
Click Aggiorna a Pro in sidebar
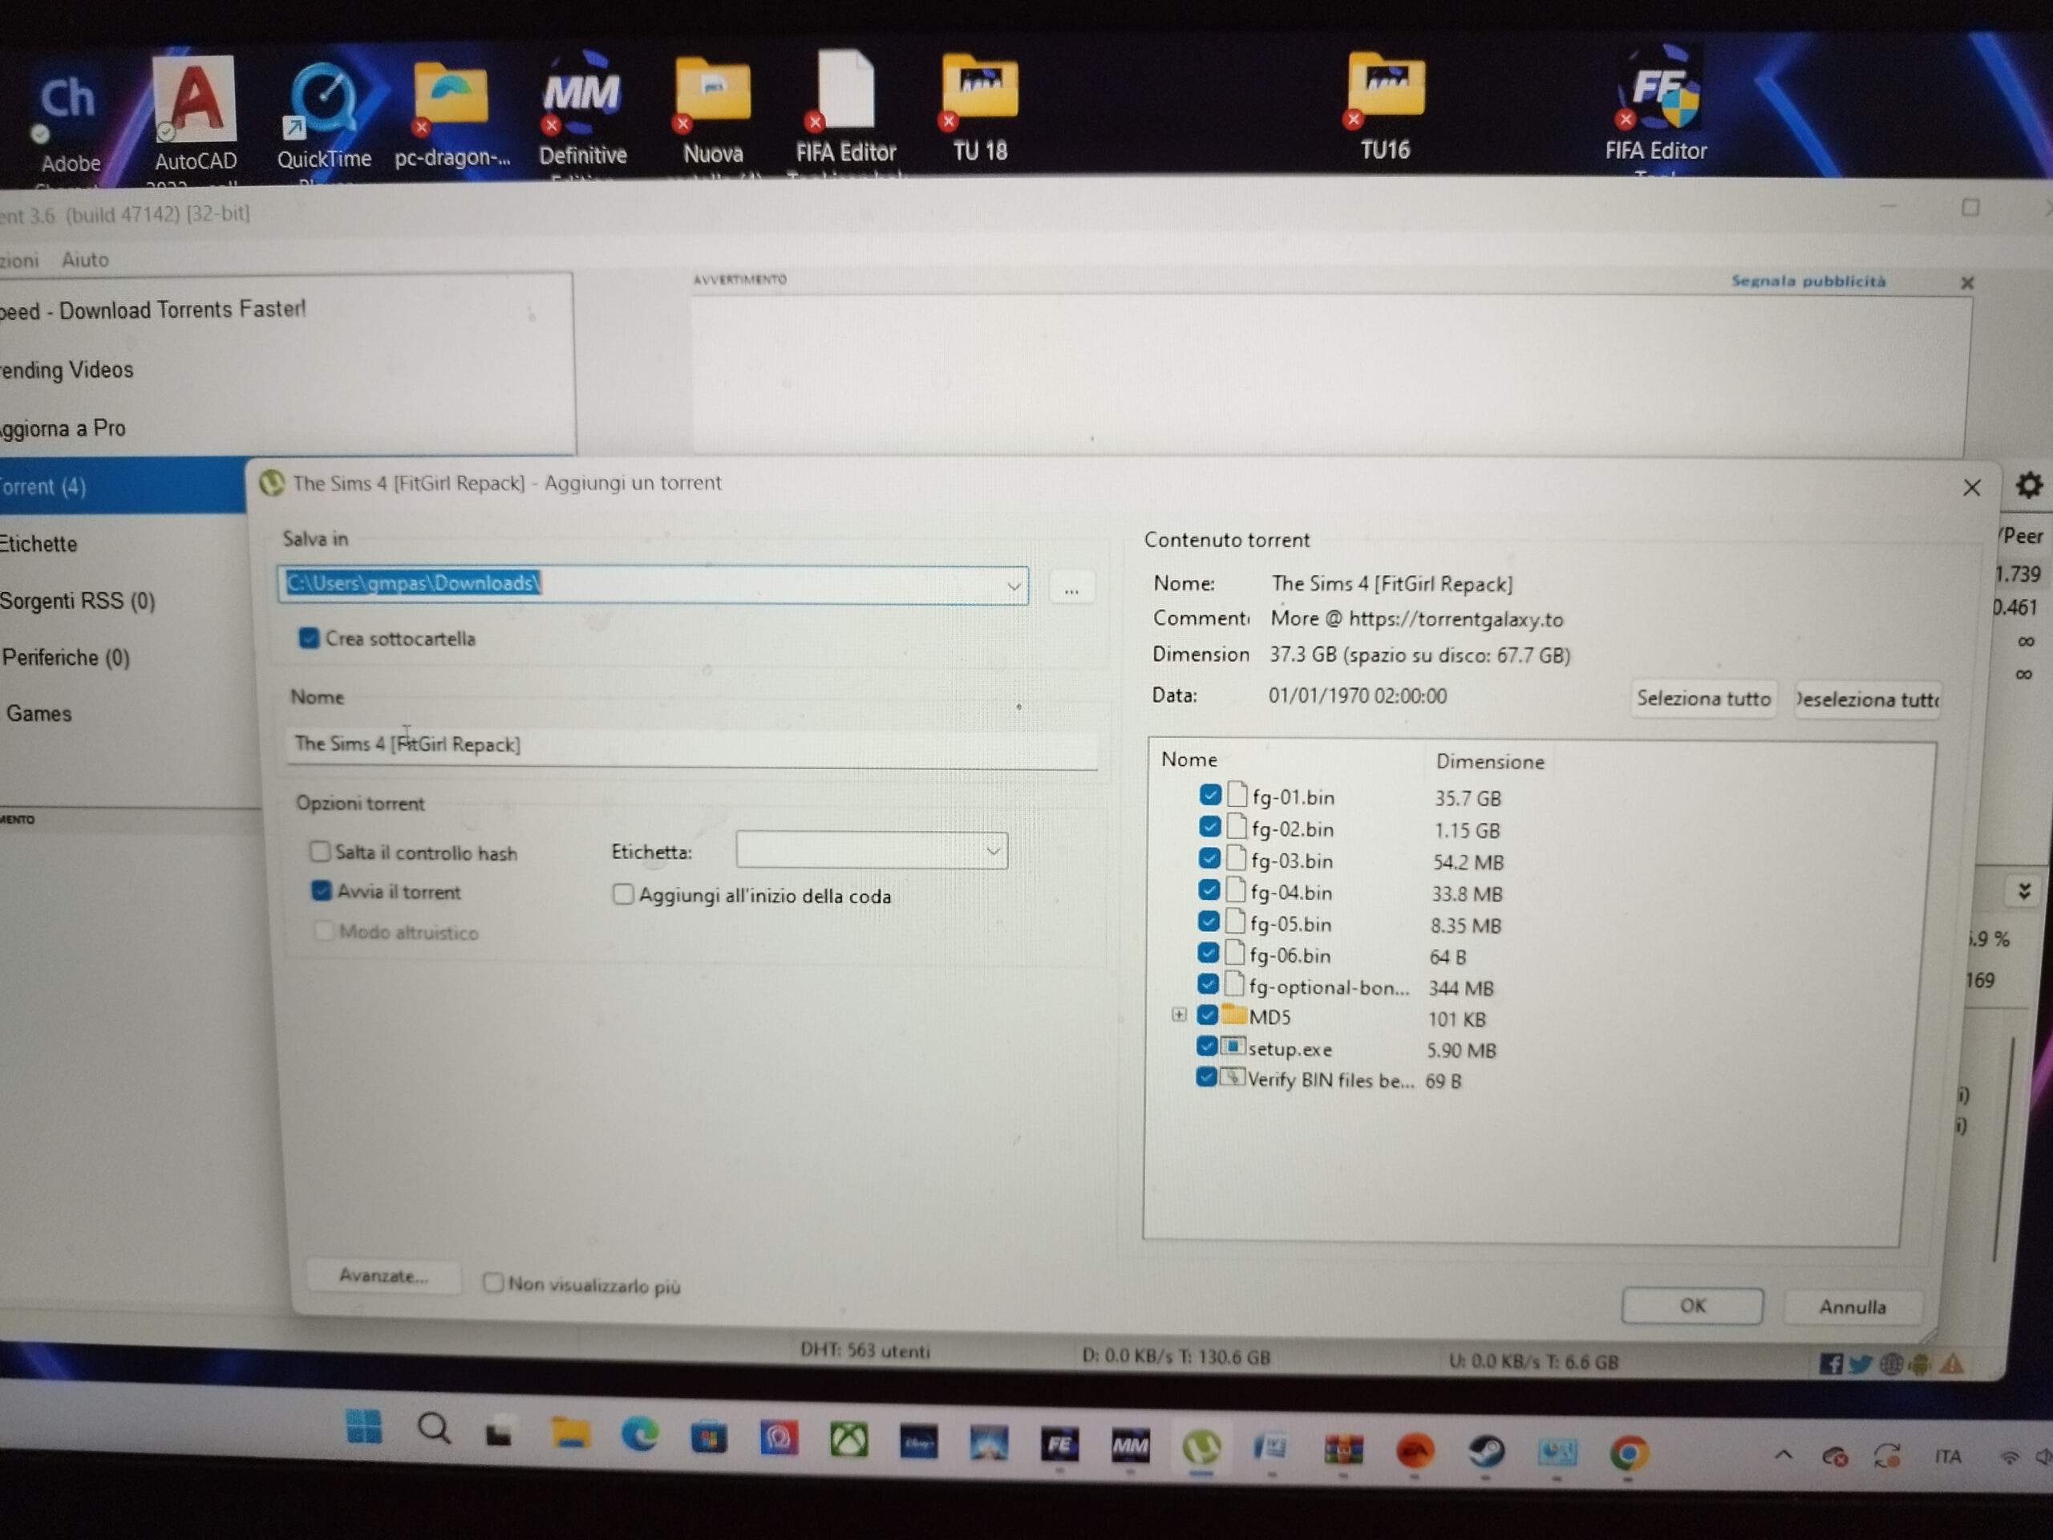(63, 428)
